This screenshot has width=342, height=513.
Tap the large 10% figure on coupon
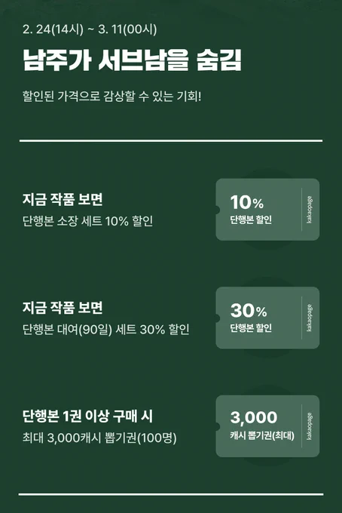point(246,202)
